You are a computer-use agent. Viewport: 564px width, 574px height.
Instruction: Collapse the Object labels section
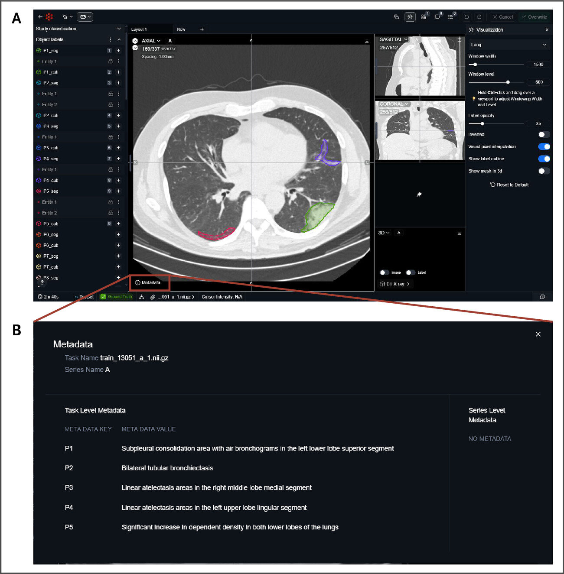[119, 39]
